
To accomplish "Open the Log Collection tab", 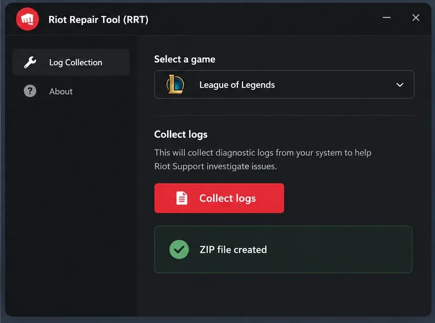I will click(71, 62).
